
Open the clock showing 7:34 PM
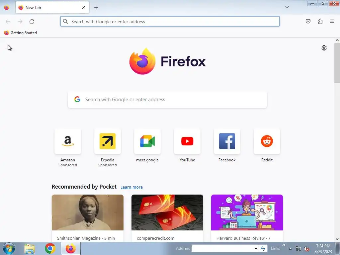coord(323,249)
